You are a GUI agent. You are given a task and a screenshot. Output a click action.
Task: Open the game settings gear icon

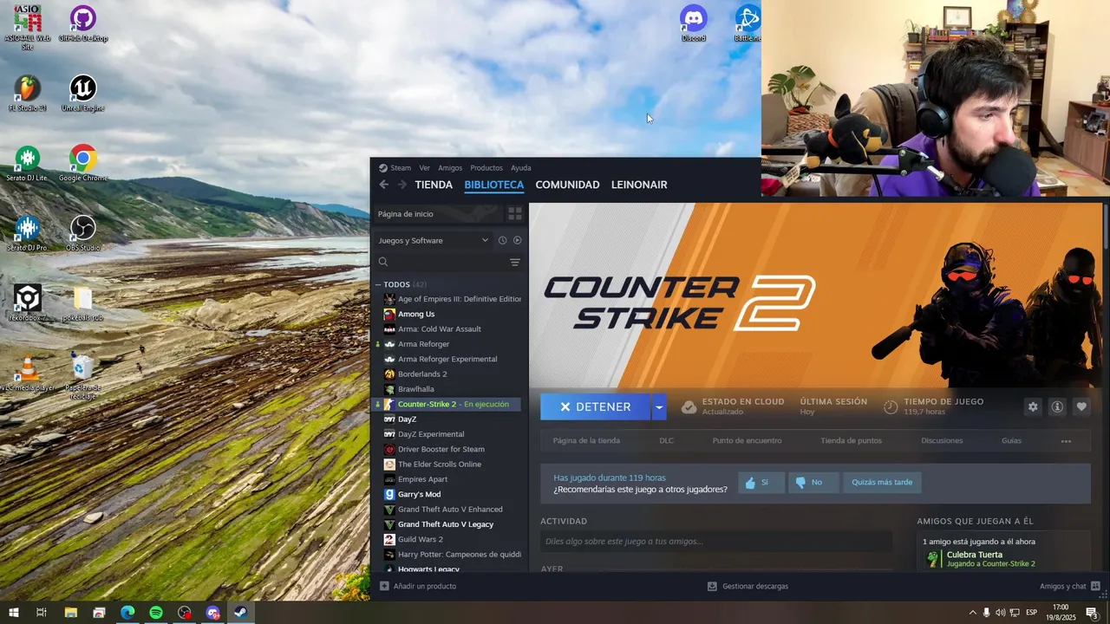[1032, 406]
